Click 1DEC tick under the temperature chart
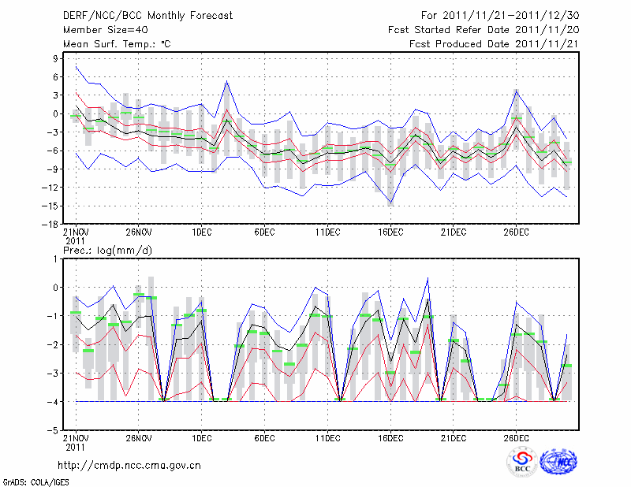 point(201,232)
